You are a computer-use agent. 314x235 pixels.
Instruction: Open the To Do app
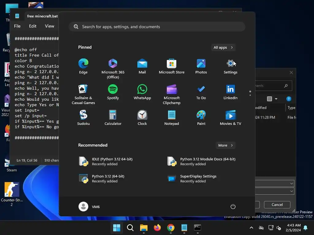(201, 92)
